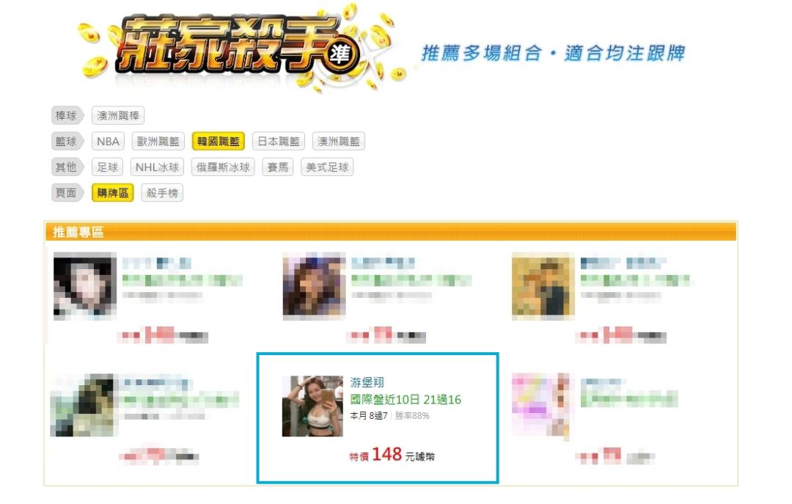Select the 足球 category tag
The width and height of the screenshot is (792, 504).
108,167
